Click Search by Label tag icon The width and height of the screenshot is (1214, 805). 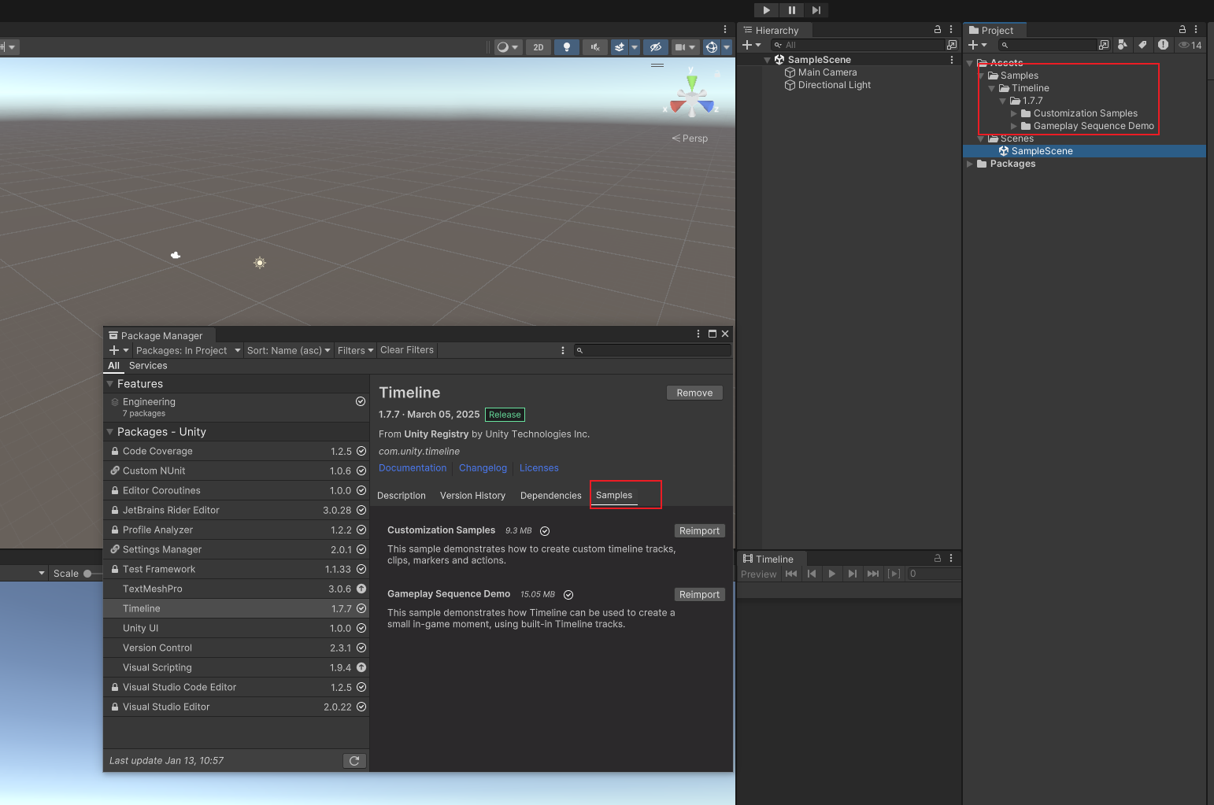pos(1142,45)
